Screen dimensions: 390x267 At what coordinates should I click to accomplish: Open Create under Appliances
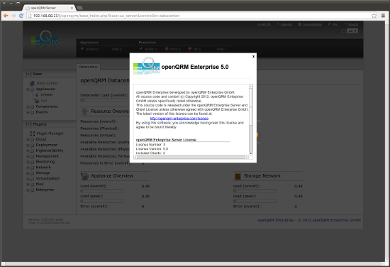tap(47, 94)
